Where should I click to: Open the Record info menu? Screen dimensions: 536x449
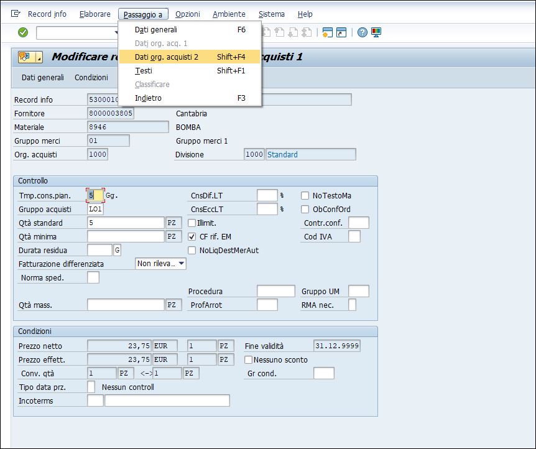pos(47,14)
